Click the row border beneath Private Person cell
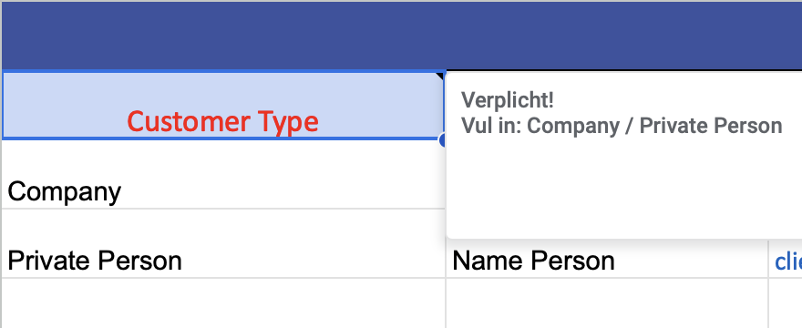The height and width of the screenshot is (328, 802). click(x=223, y=278)
